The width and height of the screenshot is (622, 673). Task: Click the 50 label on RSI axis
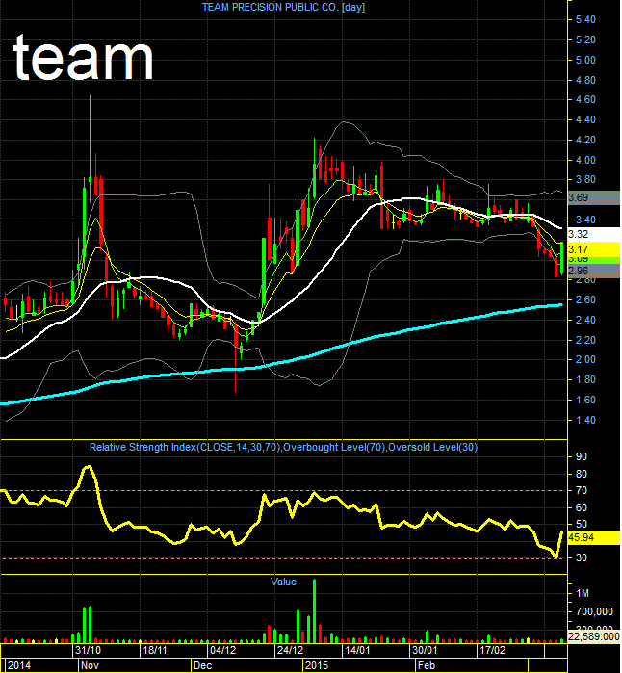click(582, 524)
